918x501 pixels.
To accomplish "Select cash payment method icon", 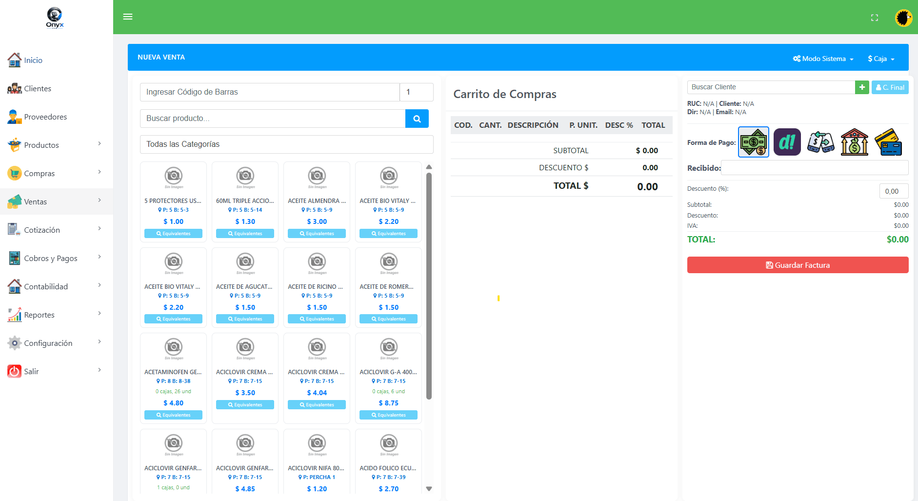I will point(753,142).
